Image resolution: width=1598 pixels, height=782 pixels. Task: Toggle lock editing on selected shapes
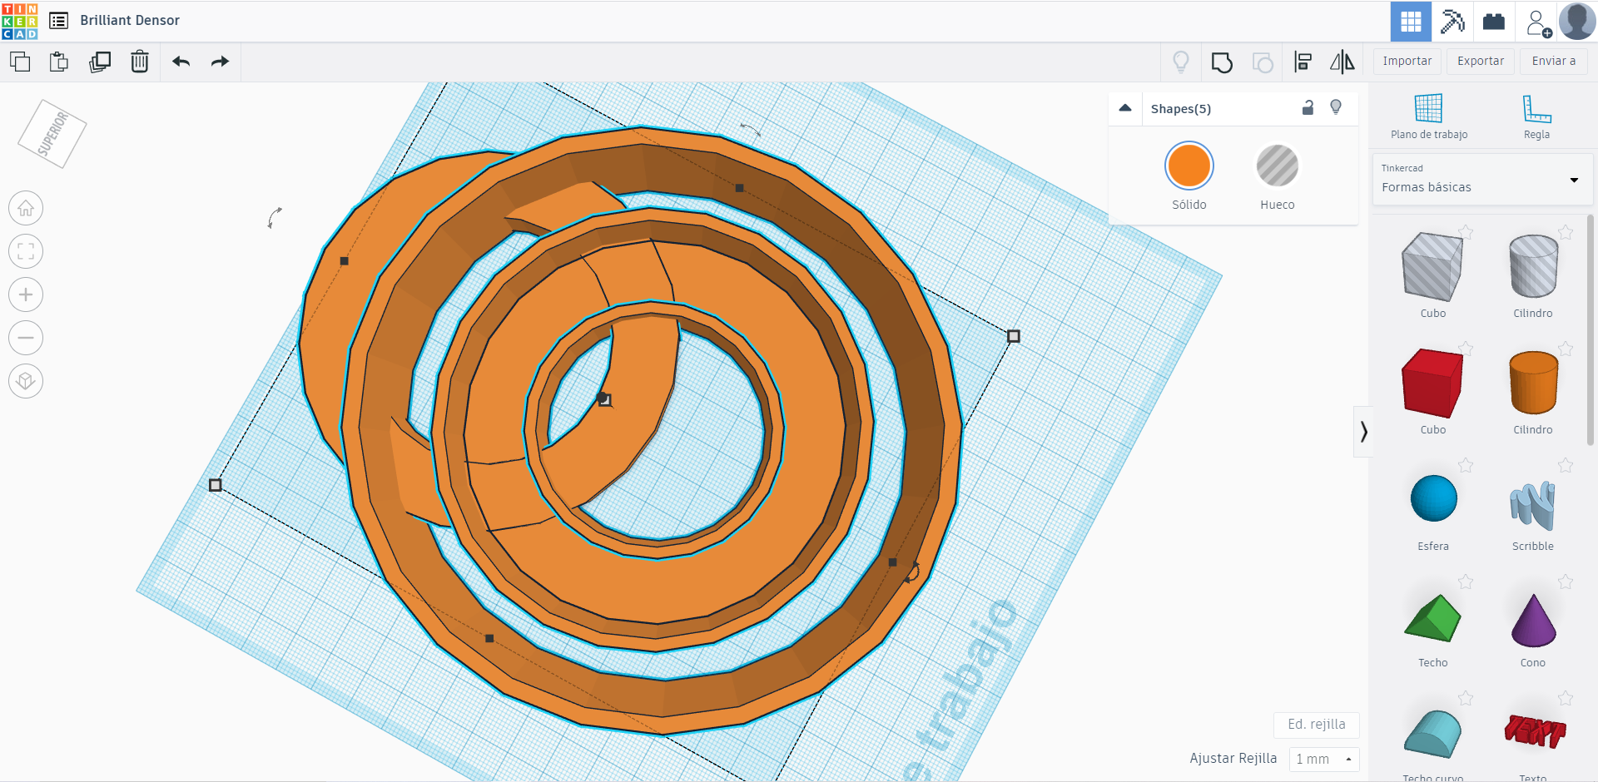pos(1308,107)
